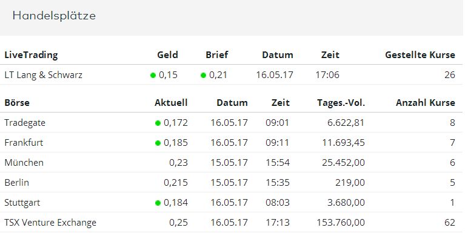Screen dimensions: 465x239
Task: Sort by the Aktuell column header
Action: pos(171,103)
